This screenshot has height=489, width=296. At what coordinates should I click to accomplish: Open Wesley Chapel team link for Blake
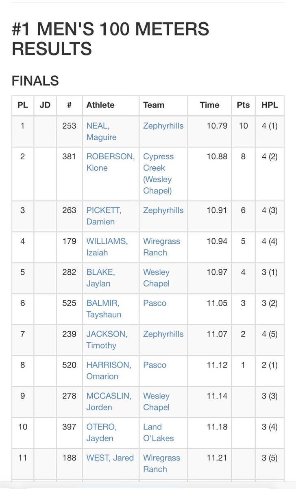157,278
